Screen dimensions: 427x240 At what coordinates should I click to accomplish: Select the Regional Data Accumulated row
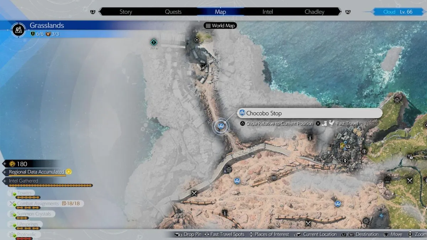(37, 172)
